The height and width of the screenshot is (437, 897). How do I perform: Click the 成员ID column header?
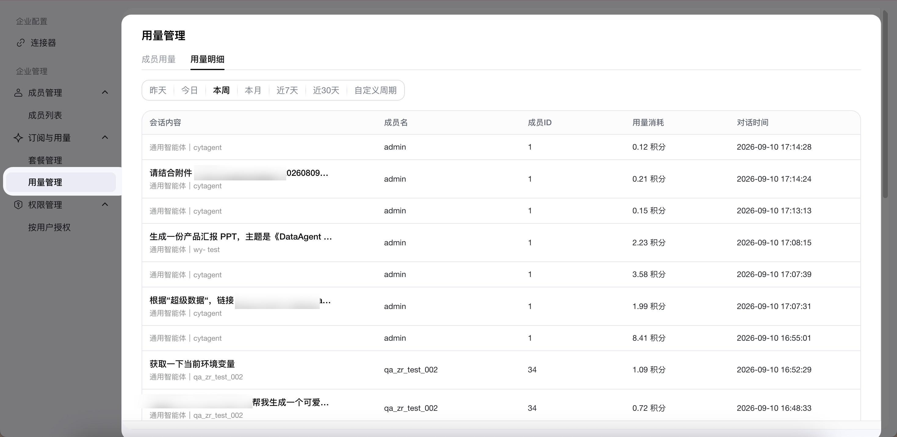pos(539,123)
